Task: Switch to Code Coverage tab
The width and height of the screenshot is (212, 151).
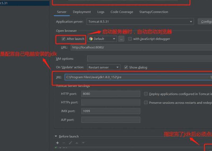Action: pyautogui.click(x=122, y=12)
